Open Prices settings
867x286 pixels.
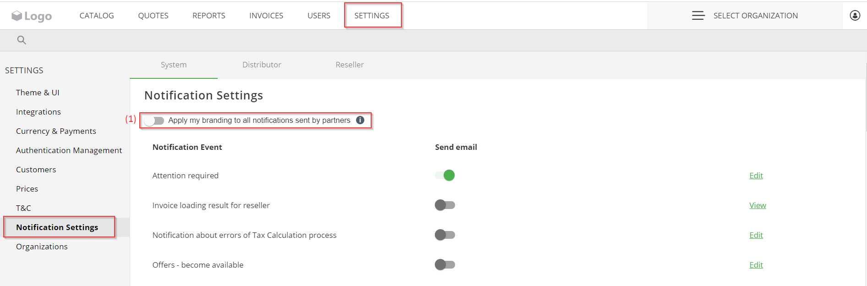point(27,189)
